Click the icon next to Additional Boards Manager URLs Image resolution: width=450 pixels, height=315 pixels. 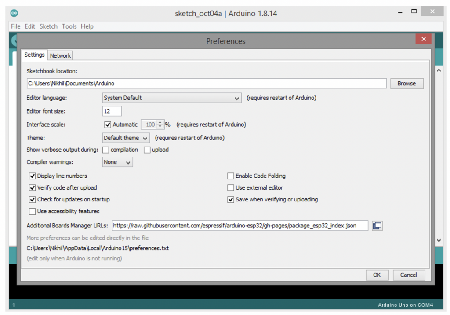(377, 225)
